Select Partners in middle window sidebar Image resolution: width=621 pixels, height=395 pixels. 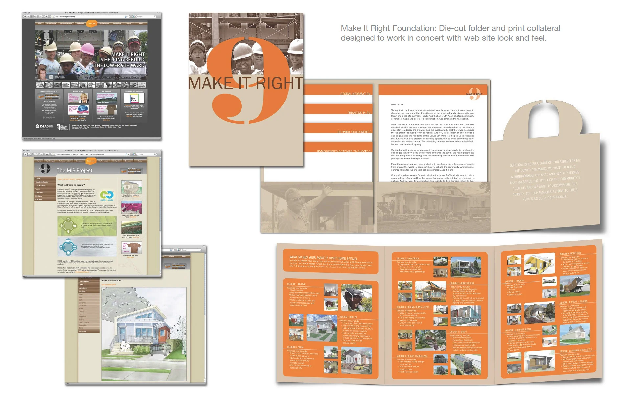(45, 199)
